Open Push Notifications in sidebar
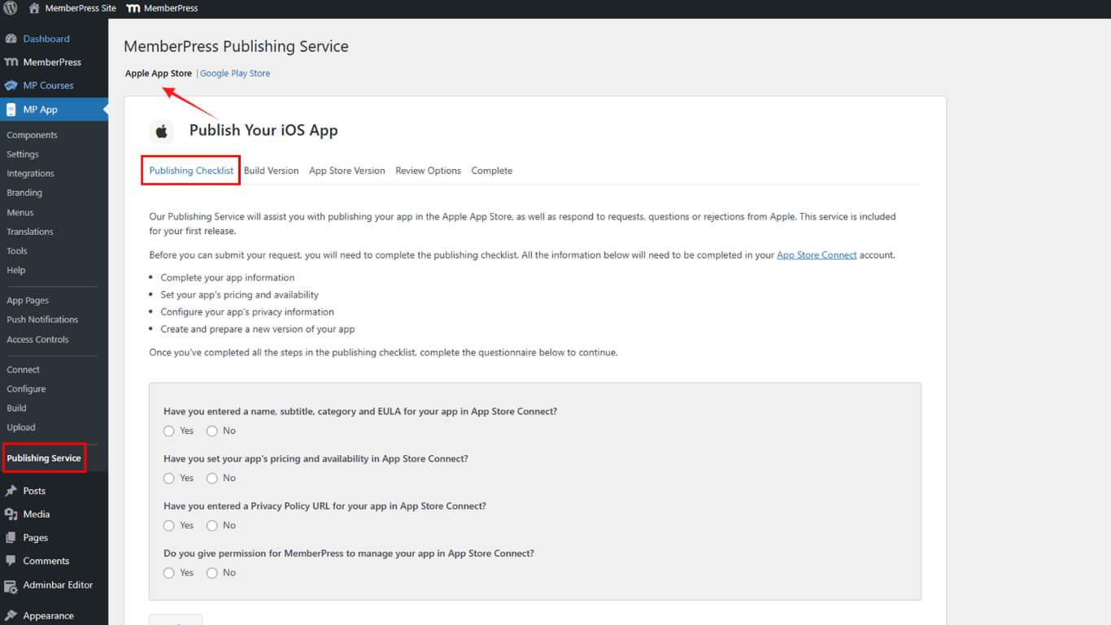 pyautogui.click(x=42, y=319)
